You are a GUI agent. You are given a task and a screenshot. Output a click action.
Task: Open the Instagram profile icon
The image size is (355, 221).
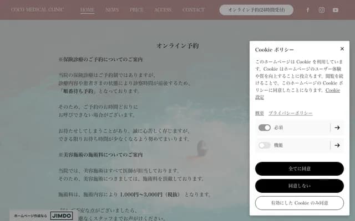pyautogui.click(x=322, y=10)
